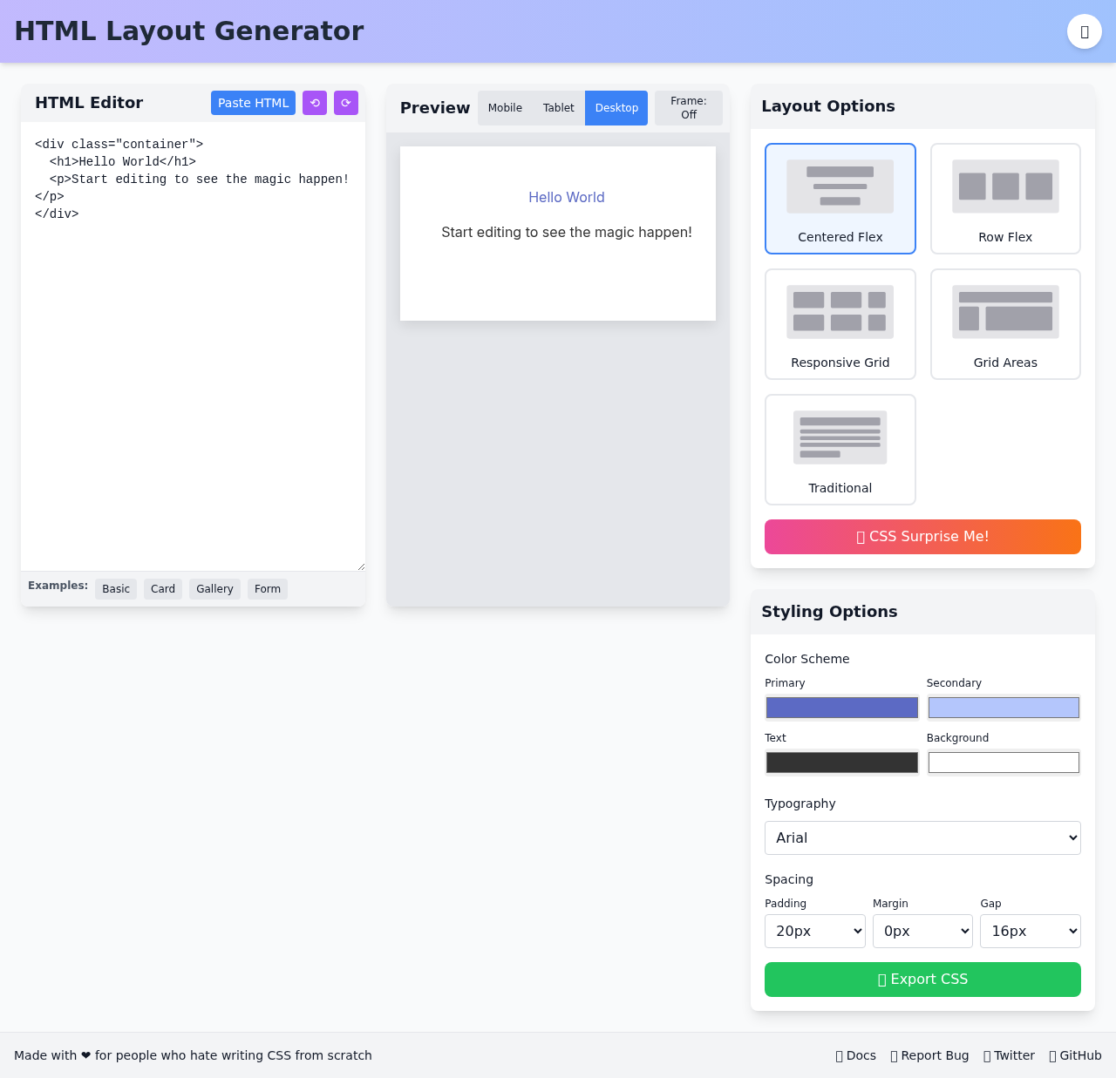Open the Typography font dropdown

pos(922,837)
